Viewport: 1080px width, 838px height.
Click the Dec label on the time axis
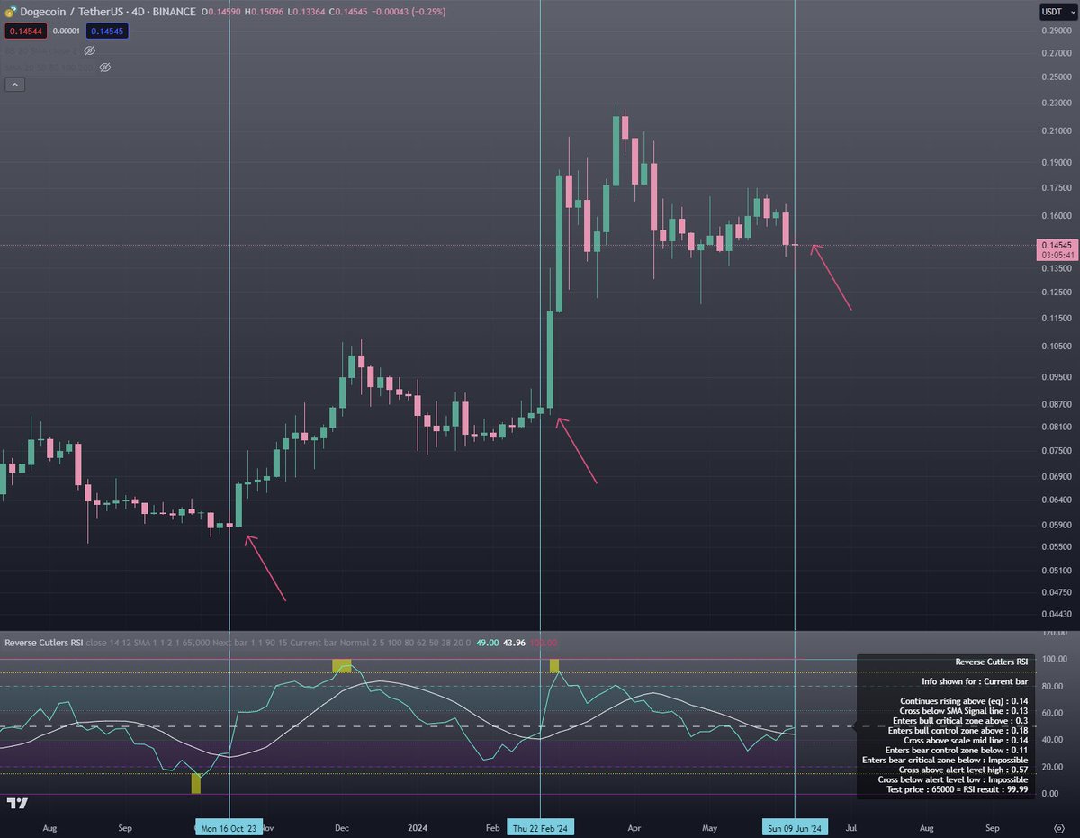(x=341, y=827)
